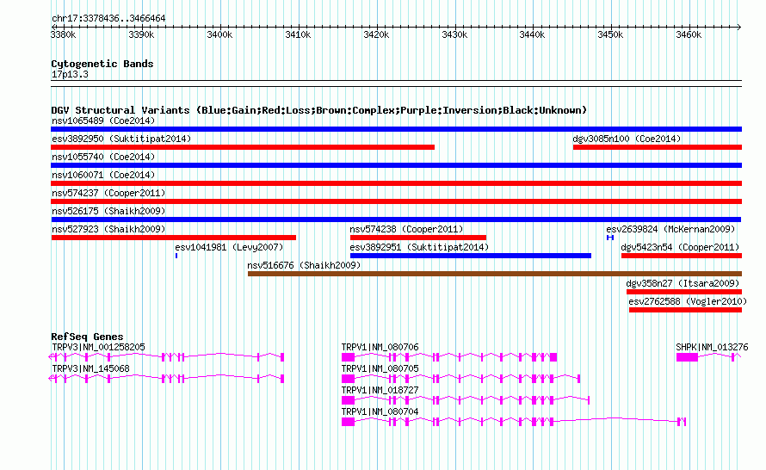Screen dimensions: 766x470
Task: Click the blue nsv1065489 gain bar
Action: tap(396, 129)
